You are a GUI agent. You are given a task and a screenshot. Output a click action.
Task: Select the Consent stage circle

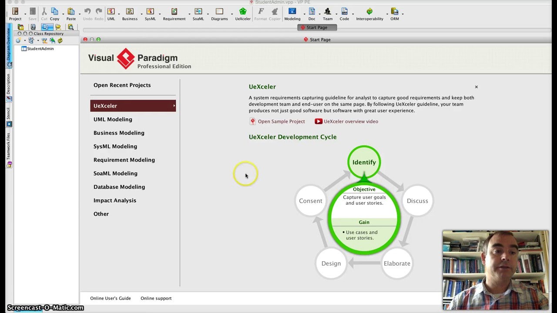click(311, 201)
